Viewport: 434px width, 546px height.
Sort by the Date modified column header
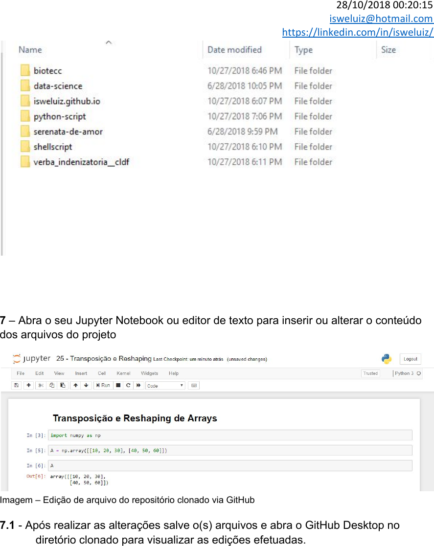click(234, 50)
